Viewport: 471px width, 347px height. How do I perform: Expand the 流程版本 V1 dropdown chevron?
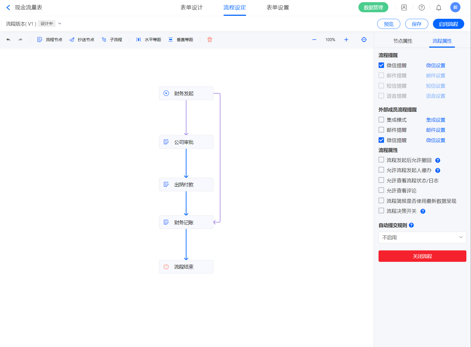pyautogui.click(x=60, y=24)
